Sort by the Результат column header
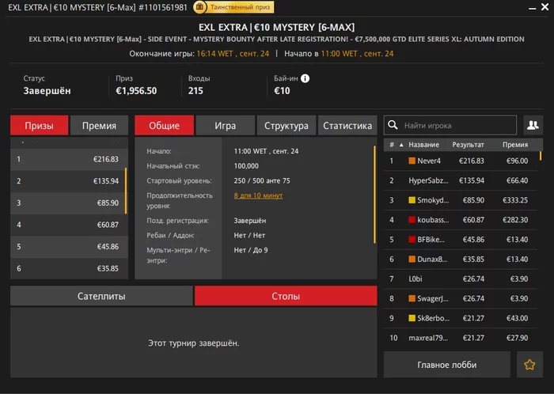Viewport: 554px width, 394px height. 469,145
